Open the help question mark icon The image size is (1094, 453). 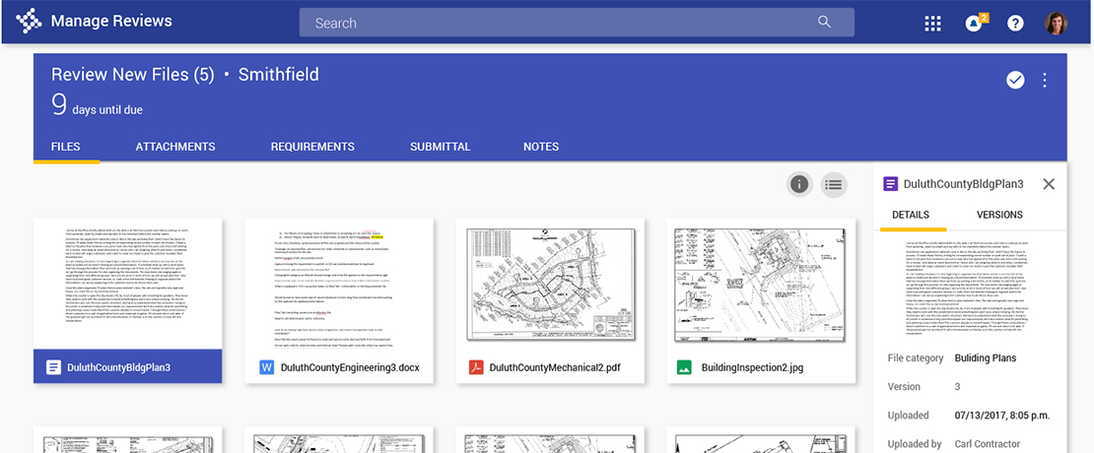click(x=1015, y=24)
